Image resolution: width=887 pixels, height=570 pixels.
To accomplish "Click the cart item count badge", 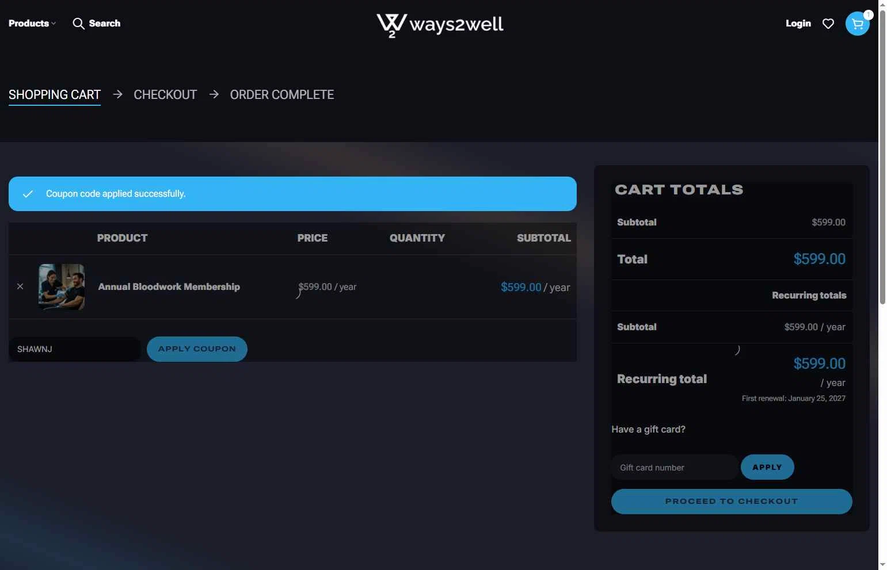I will point(868,15).
